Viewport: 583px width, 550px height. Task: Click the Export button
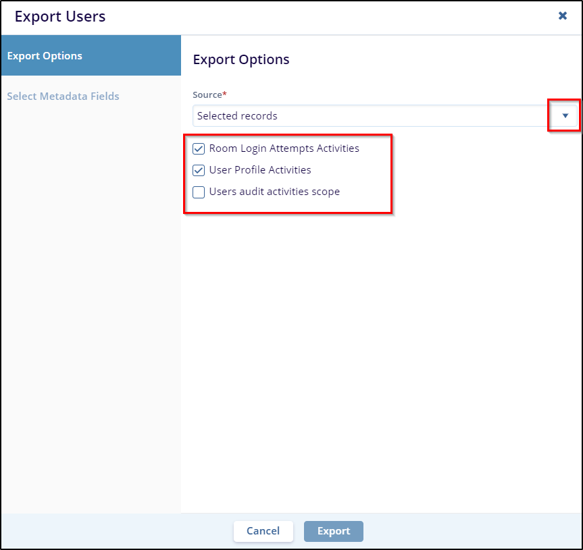[334, 531]
